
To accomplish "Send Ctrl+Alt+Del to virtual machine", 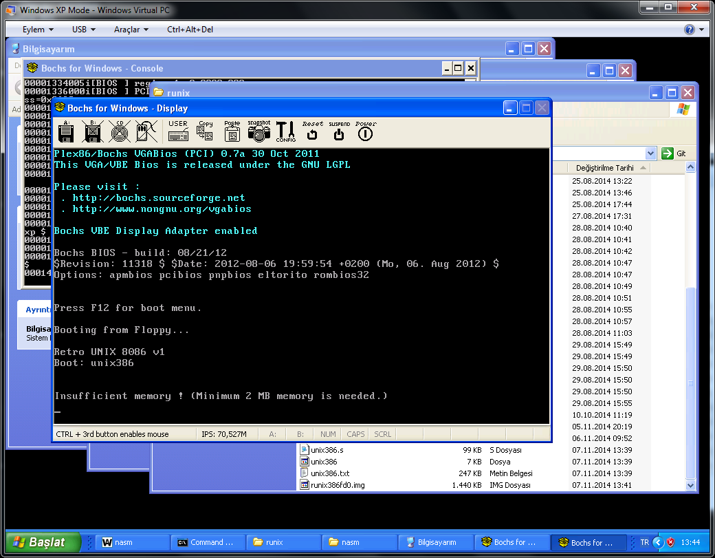I will (x=190, y=29).
